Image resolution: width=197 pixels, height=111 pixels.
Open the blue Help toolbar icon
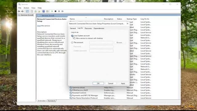(x=44, y=11)
